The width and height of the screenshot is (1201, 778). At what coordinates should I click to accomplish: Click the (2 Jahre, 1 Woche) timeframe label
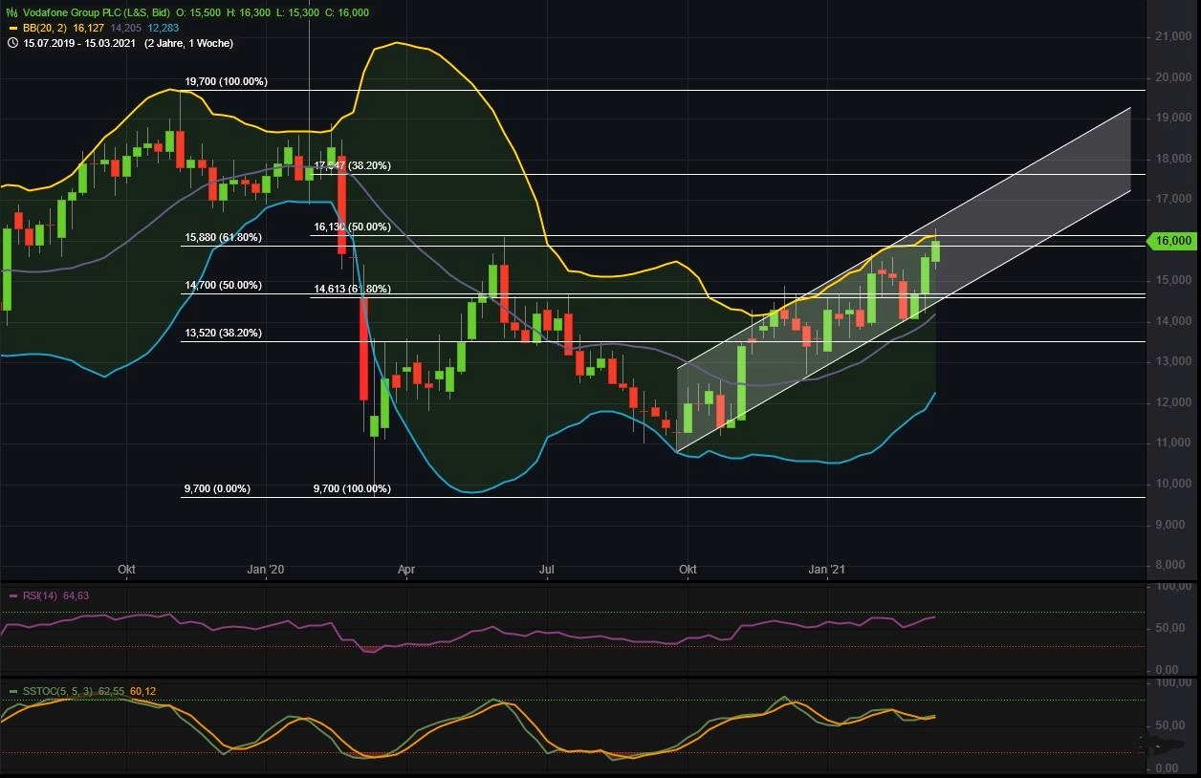pos(188,43)
